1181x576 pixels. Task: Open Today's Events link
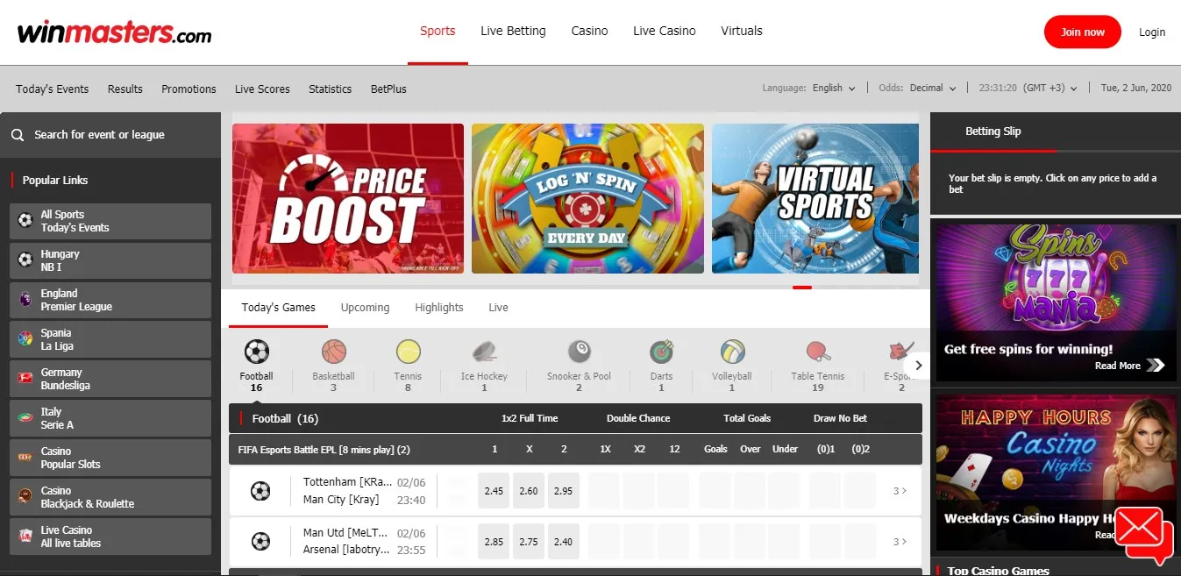(x=52, y=89)
